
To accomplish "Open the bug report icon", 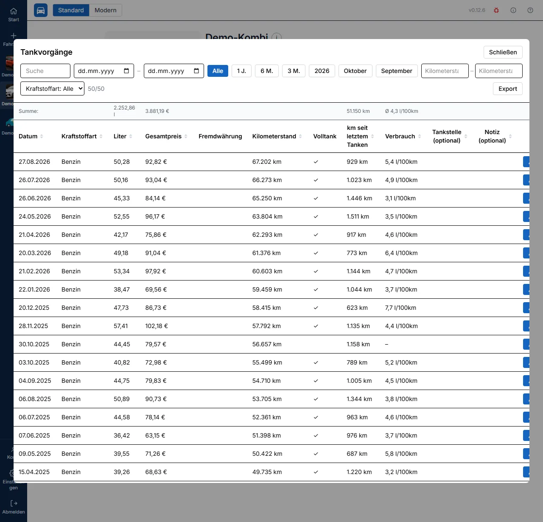I will (496, 10).
